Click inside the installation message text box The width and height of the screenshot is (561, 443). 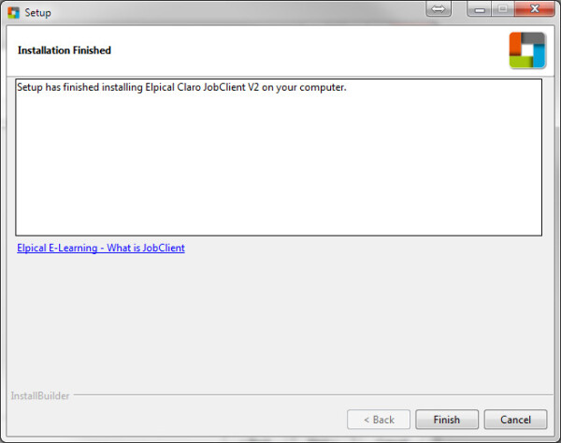[279, 157]
